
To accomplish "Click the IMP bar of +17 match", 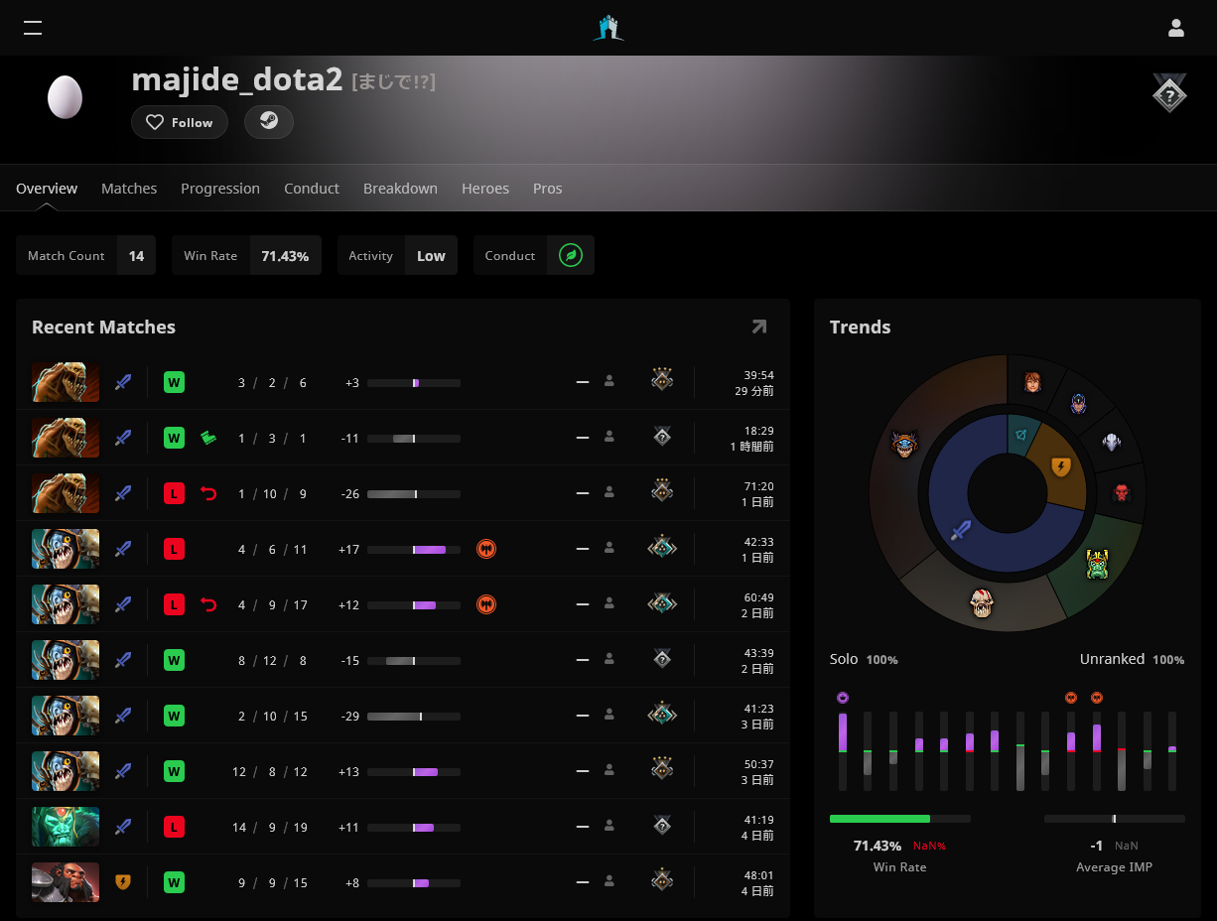I will [414, 549].
